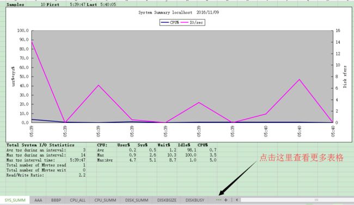Select the CPU% legend entry
This screenshot has width=354, height=205.
pyautogui.click(x=170, y=22)
